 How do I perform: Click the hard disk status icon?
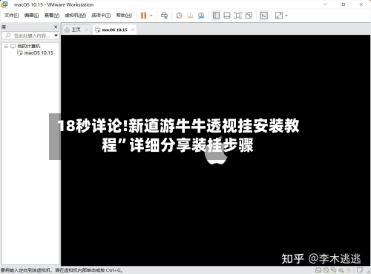(318, 270)
